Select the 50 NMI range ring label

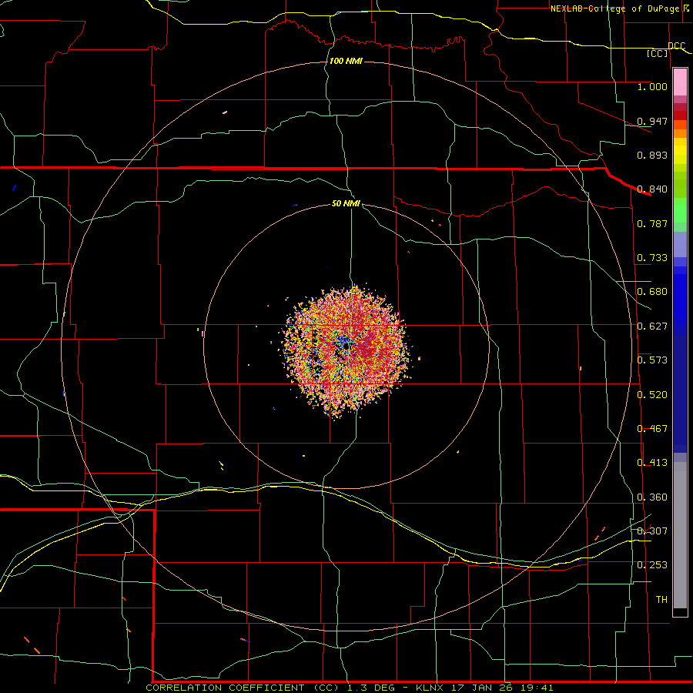pos(346,203)
